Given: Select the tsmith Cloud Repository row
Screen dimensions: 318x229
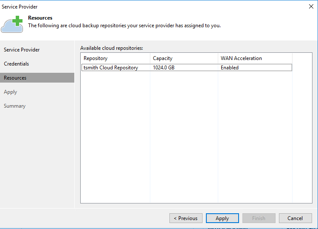Looking at the screenshot, I should coord(111,68).
